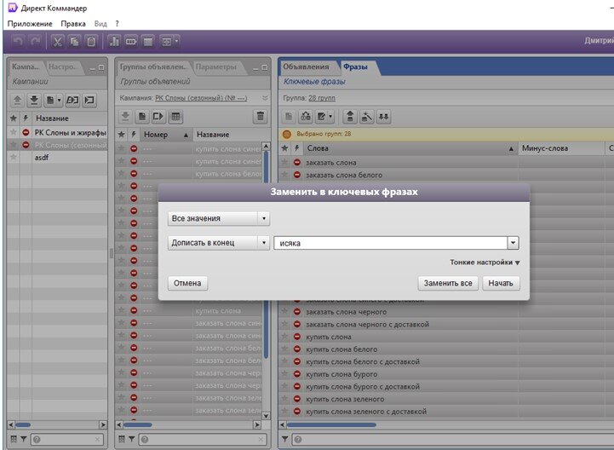Open the statistics bar chart icon
The width and height of the screenshot is (614, 450).
click(114, 41)
